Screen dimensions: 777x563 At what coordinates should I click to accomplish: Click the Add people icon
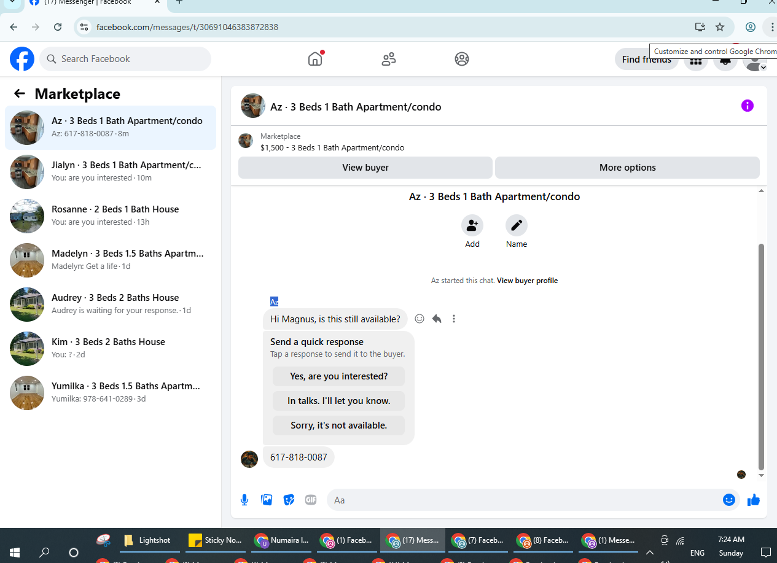(x=472, y=225)
